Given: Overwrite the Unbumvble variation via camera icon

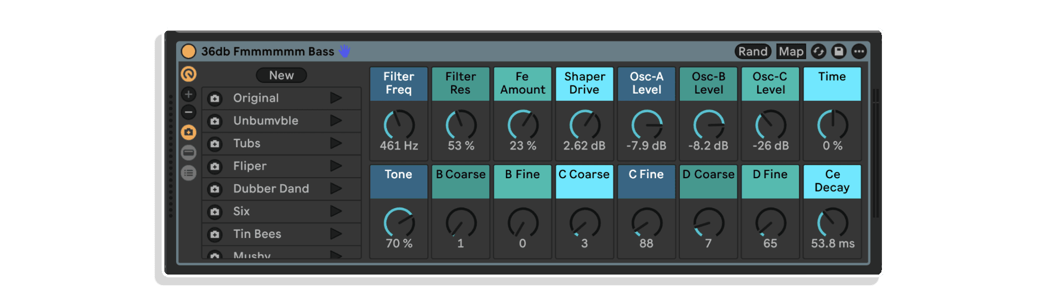Looking at the screenshot, I should (215, 121).
